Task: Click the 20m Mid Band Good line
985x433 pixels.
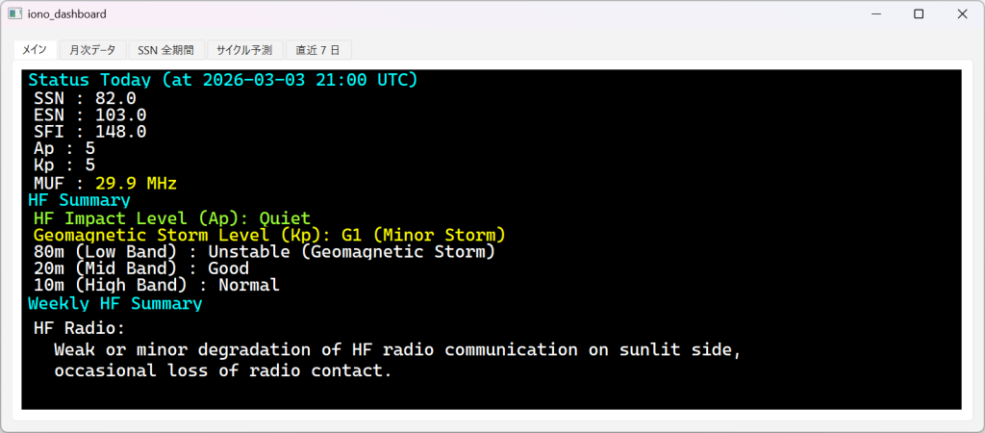Action: pos(140,268)
